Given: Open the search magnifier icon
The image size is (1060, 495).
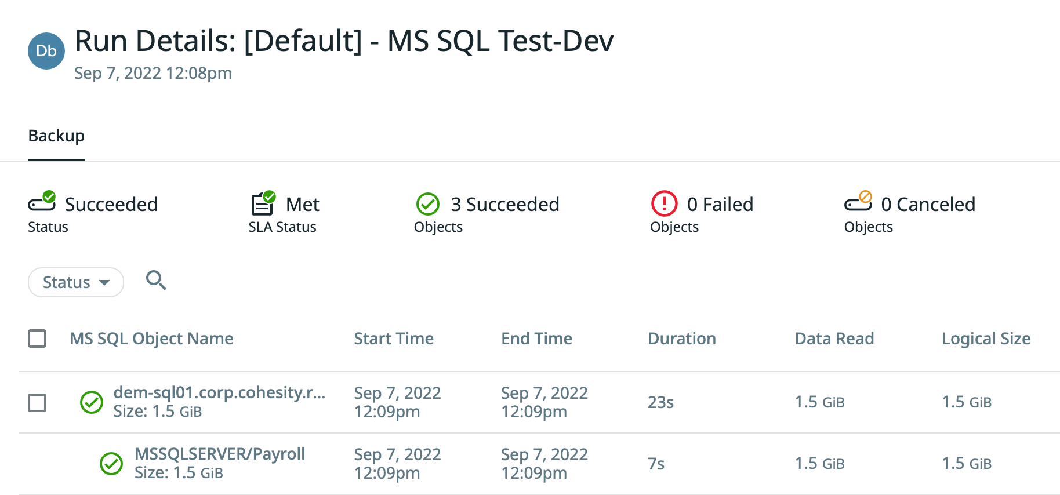Looking at the screenshot, I should (156, 281).
